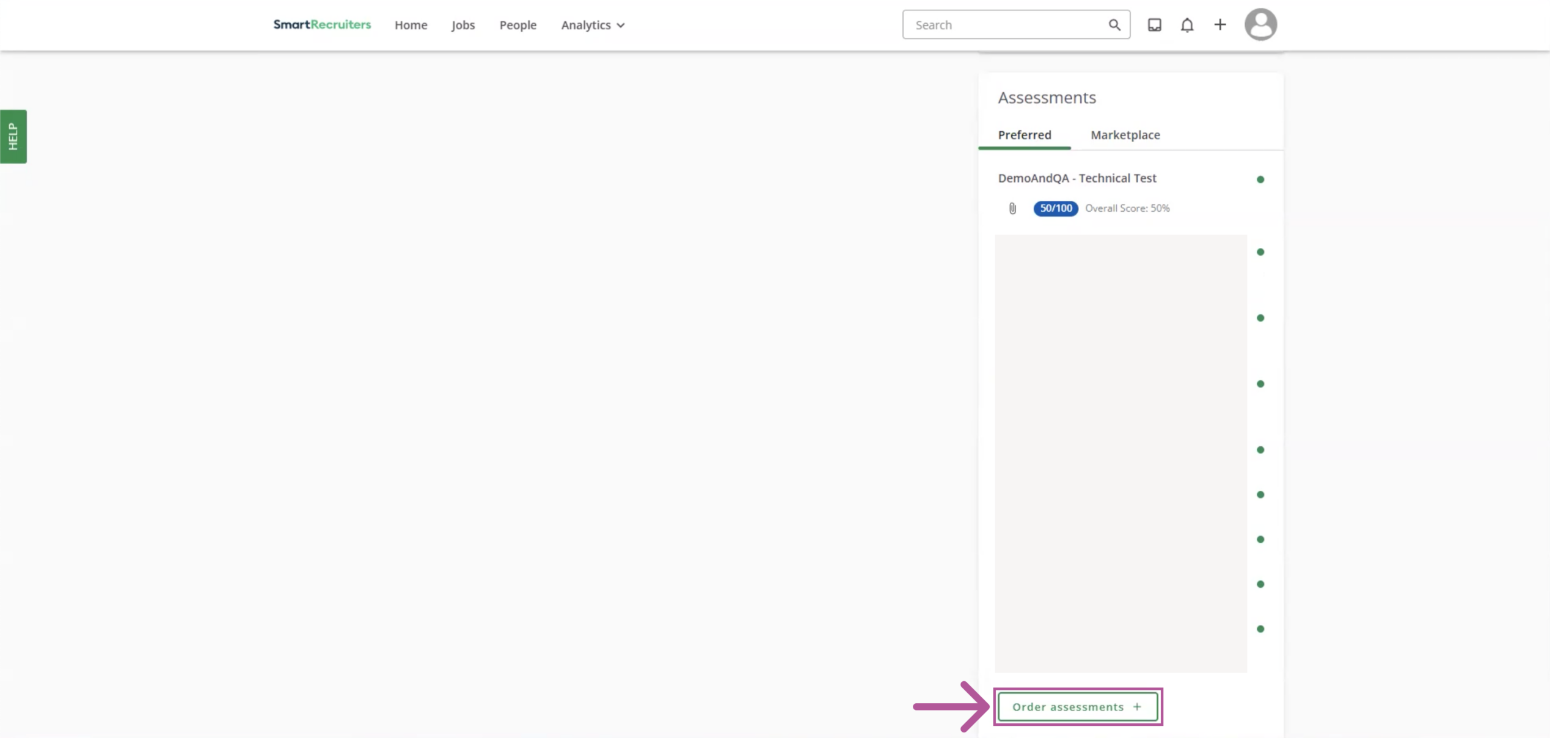1550x738 pixels.
Task: Navigate to the People section
Action: pyautogui.click(x=517, y=25)
